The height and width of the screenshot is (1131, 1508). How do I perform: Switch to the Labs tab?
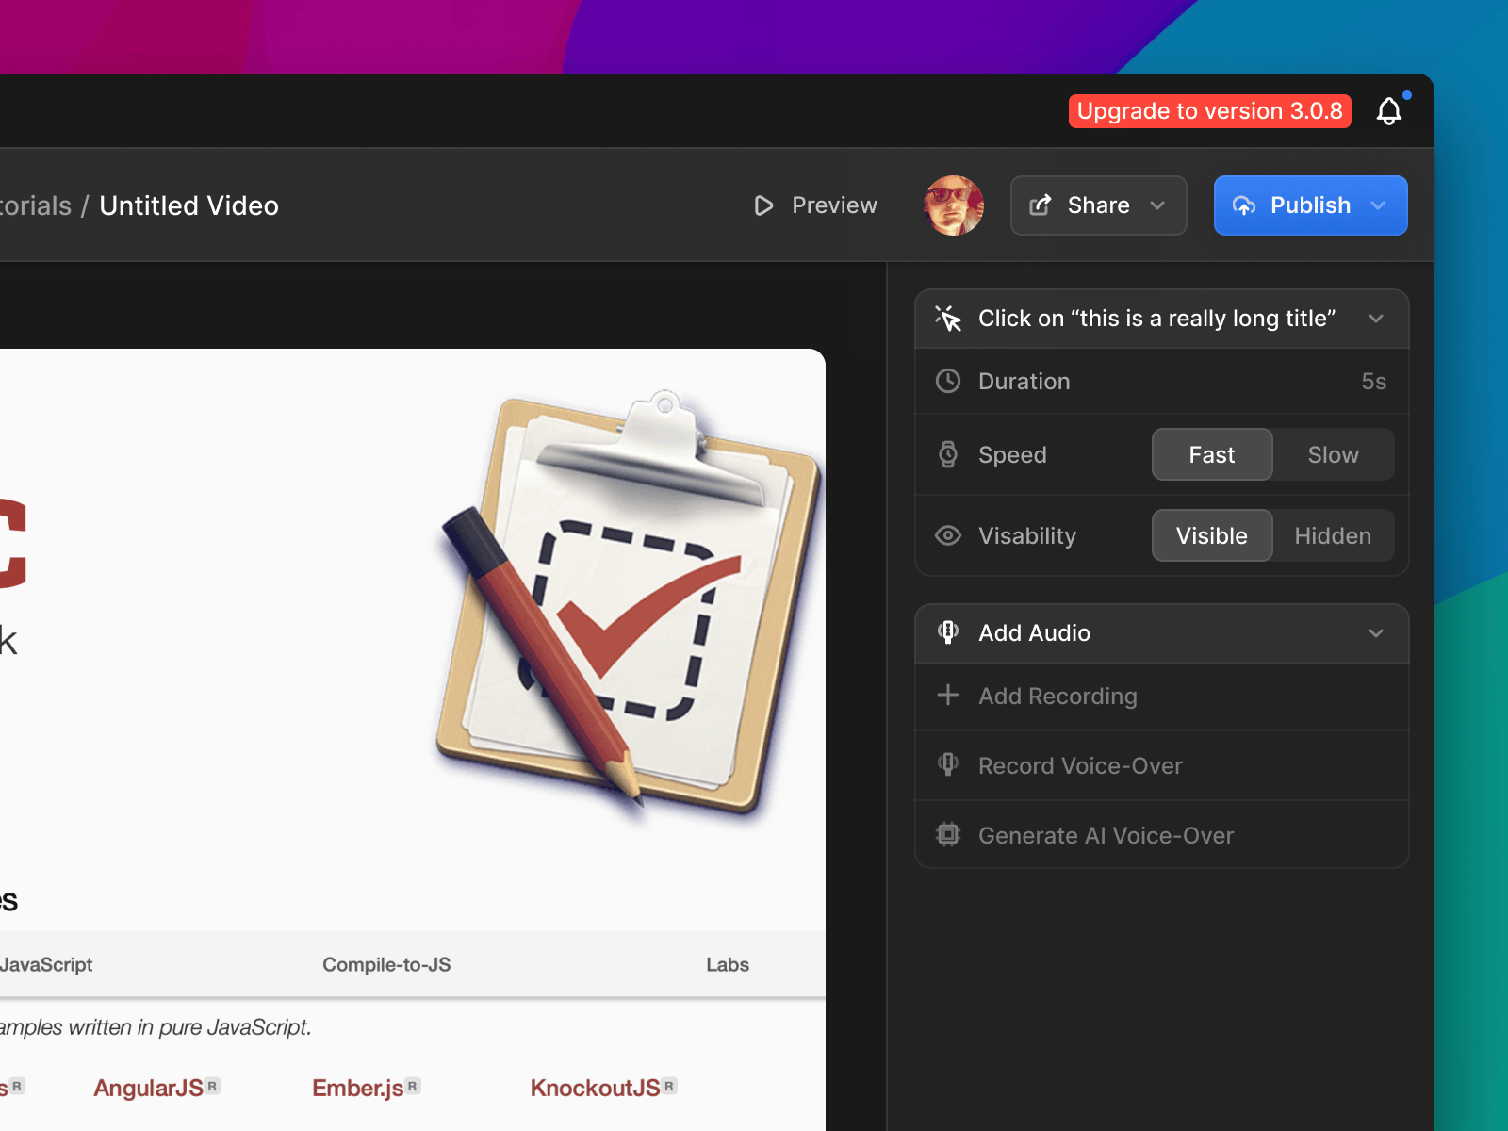coord(728,964)
